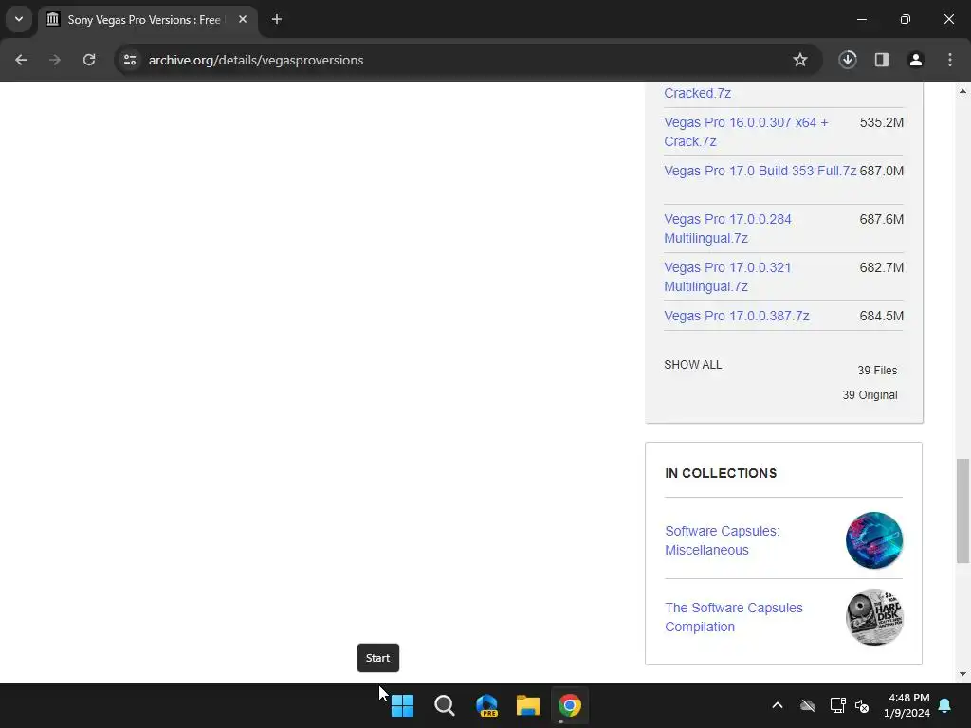Click the Hard Disk compilation thumbnail

pyautogui.click(x=873, y=617)
